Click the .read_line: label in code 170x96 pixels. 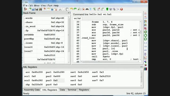(x=88, y=38)
